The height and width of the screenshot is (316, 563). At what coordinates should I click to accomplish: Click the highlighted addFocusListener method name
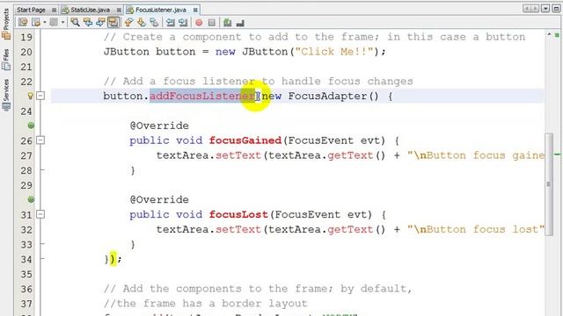pyautogui.click(x=202, y=96)
